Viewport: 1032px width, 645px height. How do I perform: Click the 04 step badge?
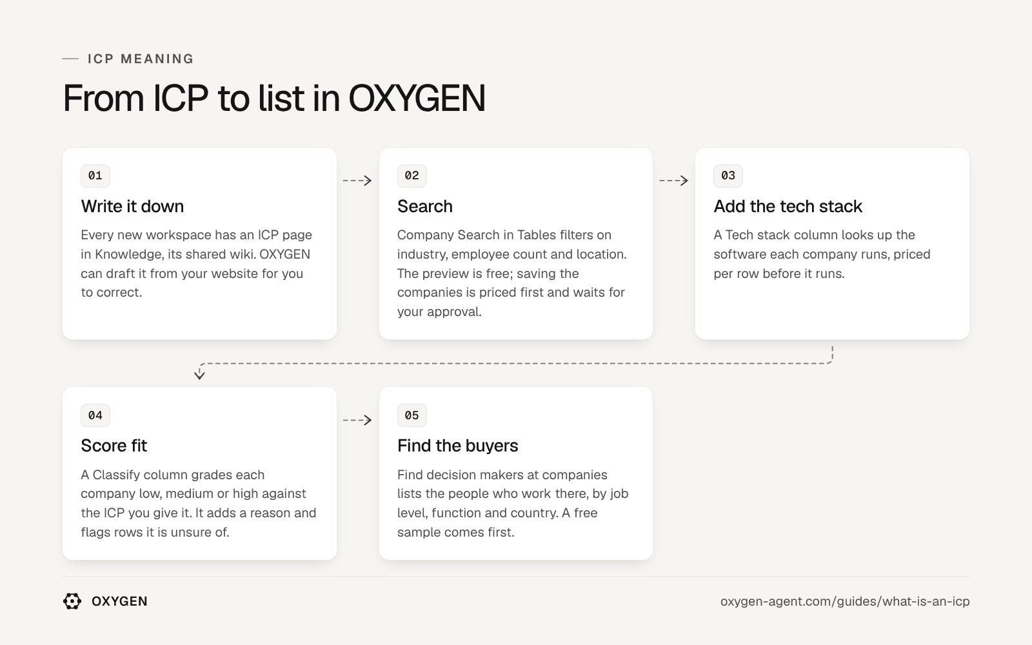click(95, 415)
